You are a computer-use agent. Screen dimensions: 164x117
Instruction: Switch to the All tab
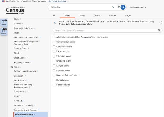point(54,16)
